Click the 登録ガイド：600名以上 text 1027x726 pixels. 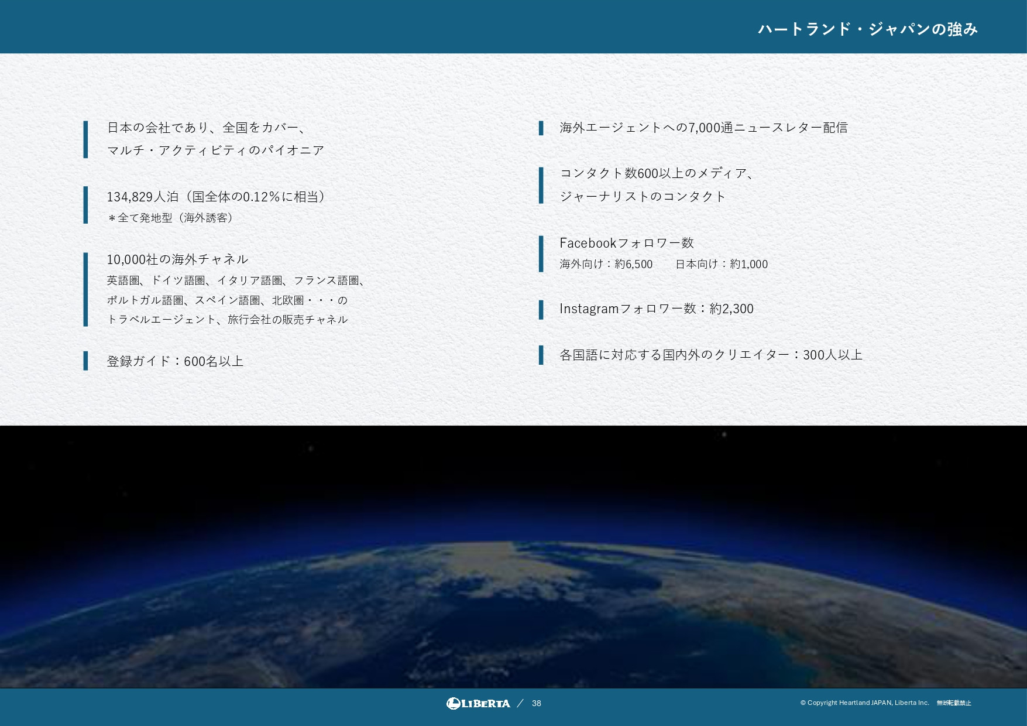(176, 361)
